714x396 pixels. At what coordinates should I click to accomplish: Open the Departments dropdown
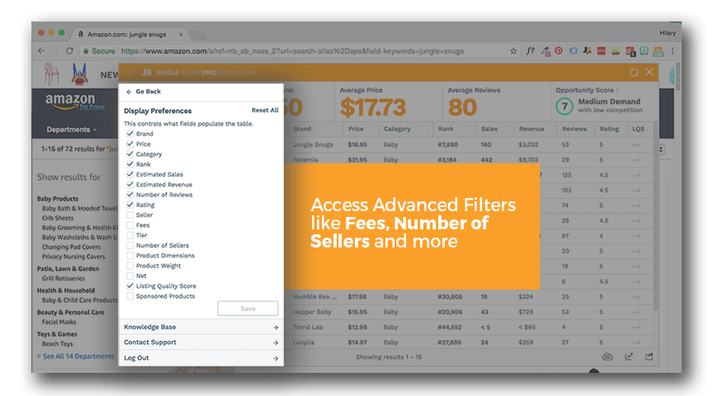pos(72,130)
